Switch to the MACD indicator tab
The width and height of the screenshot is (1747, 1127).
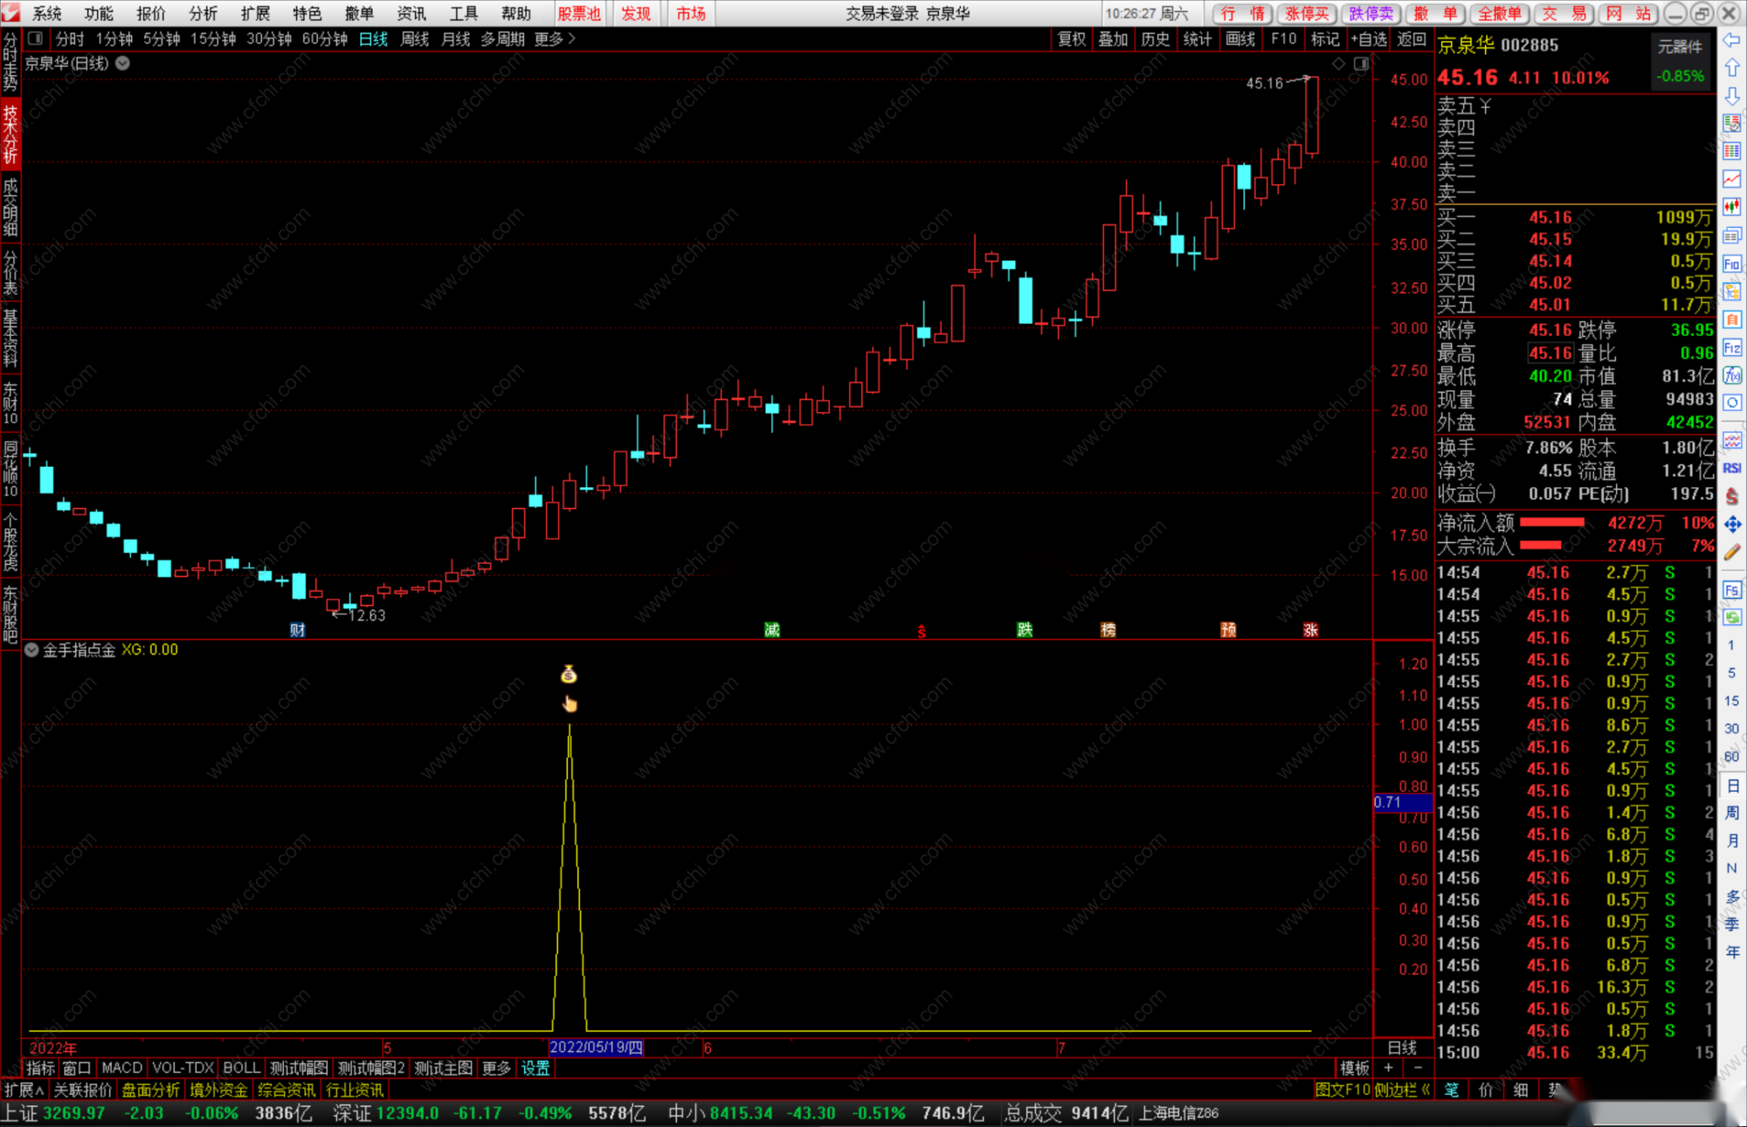121,1068
